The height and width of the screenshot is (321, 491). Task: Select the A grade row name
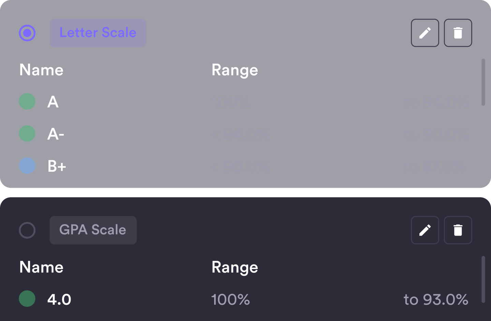coord(53,102)
